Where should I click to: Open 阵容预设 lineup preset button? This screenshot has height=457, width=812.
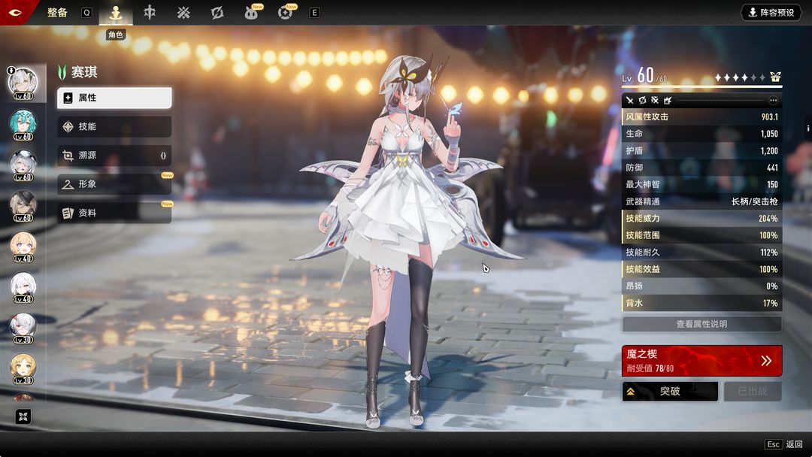pyautogui.click(x=771, y=13)
